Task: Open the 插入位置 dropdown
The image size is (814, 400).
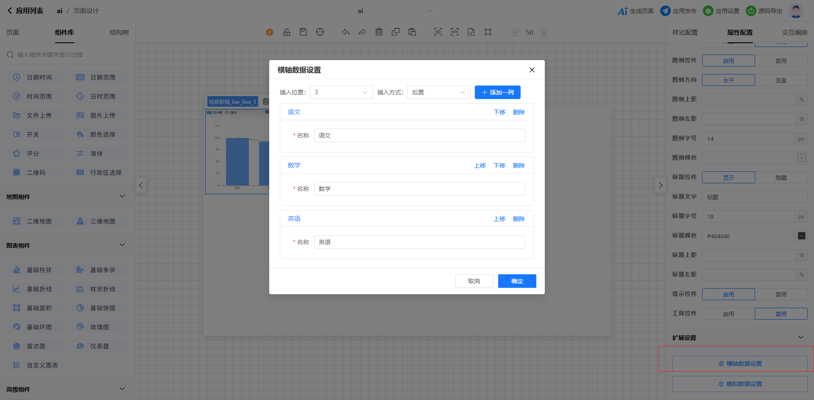Action: [341, 92]
